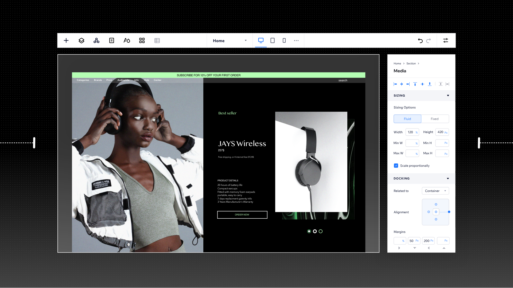Click the Add Elements plus icon
Image resolution: width=513 pixels, height=288 pixels.
tap(66, 40)
